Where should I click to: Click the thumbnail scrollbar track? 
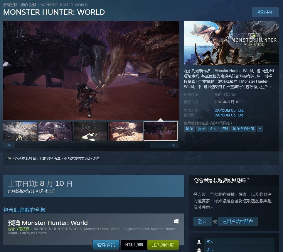click(82, 145)
